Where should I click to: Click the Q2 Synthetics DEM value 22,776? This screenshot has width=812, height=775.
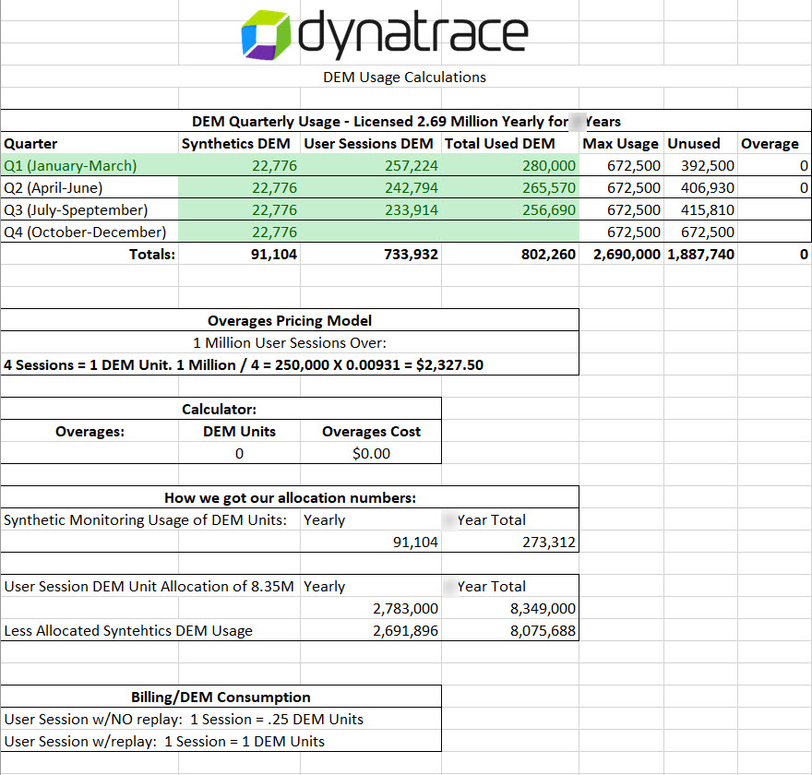click(274, 188)
